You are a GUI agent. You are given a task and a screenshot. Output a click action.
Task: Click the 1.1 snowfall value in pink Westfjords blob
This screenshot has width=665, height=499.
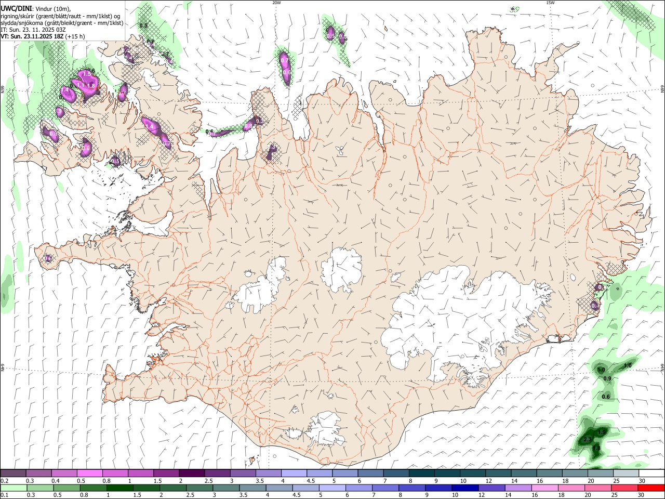pos(81,85)
